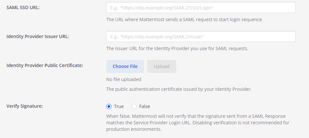This screenshot has height=138, width=309.
Task: Click the greyed-out Upload button
Action: point(161,66)
